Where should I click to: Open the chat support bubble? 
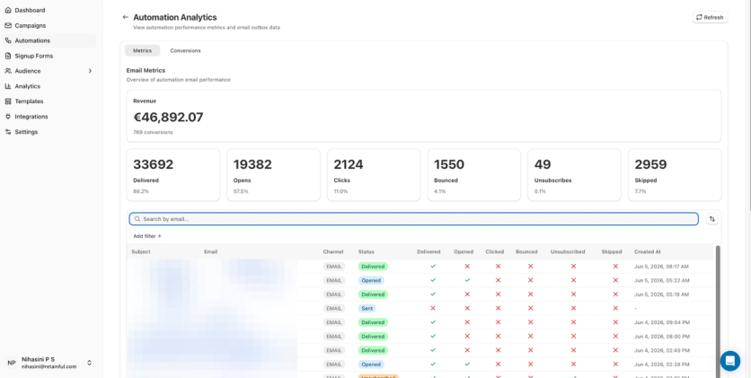(730, 361)
